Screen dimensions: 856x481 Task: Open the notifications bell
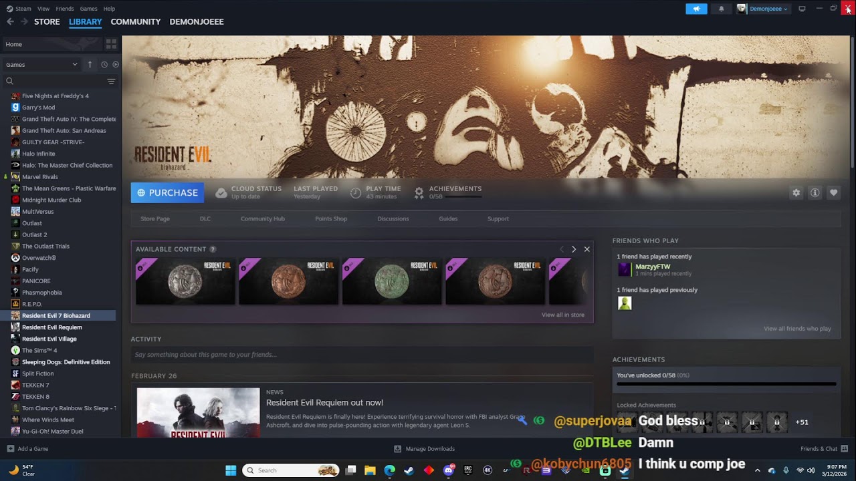[x=721, y=9]
